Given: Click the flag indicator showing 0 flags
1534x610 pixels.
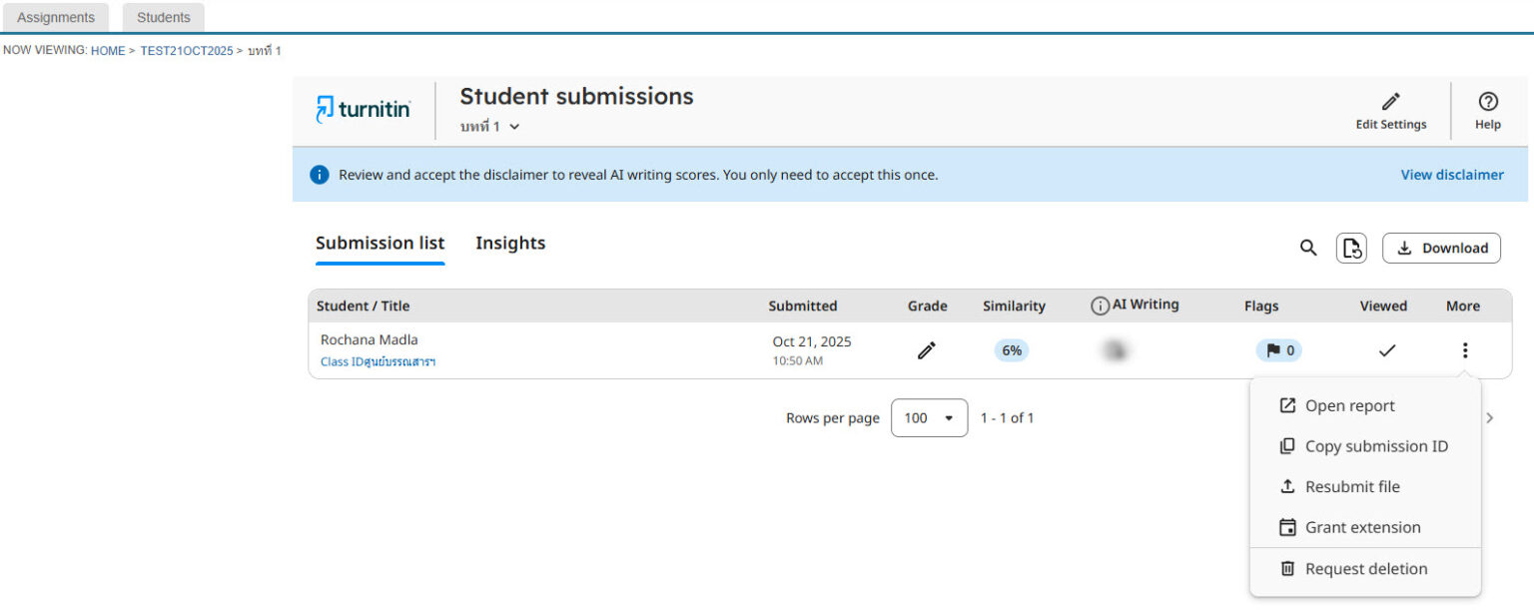Looking at the screenshot, I should pos(1278,349).
